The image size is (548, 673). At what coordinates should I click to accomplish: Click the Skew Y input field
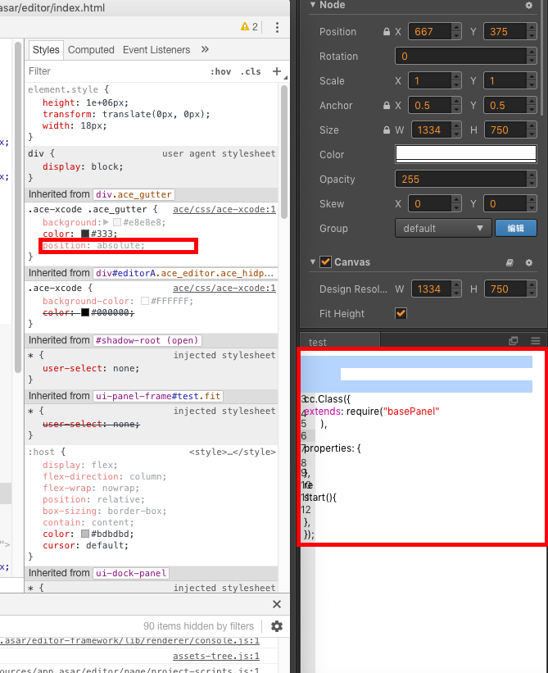(x=505, y=203)
